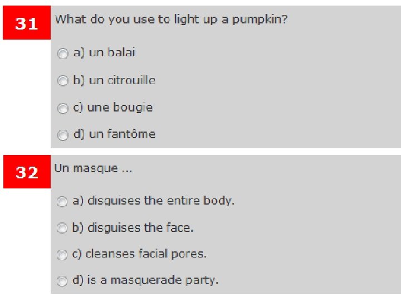Click the 'd) un fantôme' answer text

click(x=114, y=134)
